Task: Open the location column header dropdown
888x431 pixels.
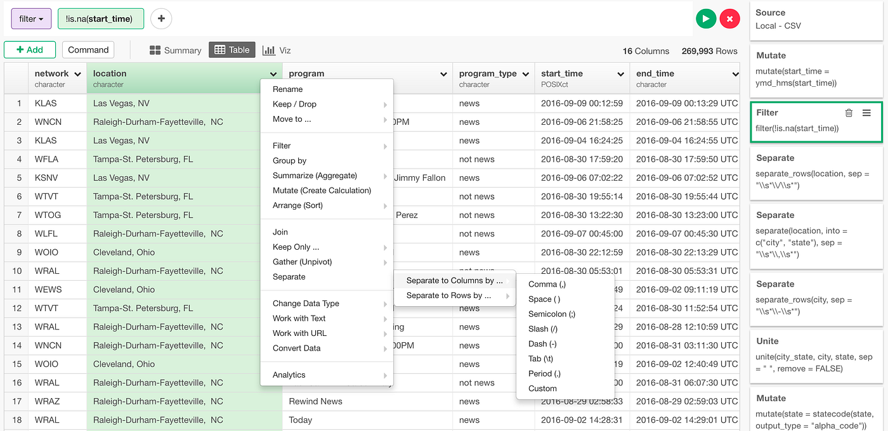Action: 273,74
